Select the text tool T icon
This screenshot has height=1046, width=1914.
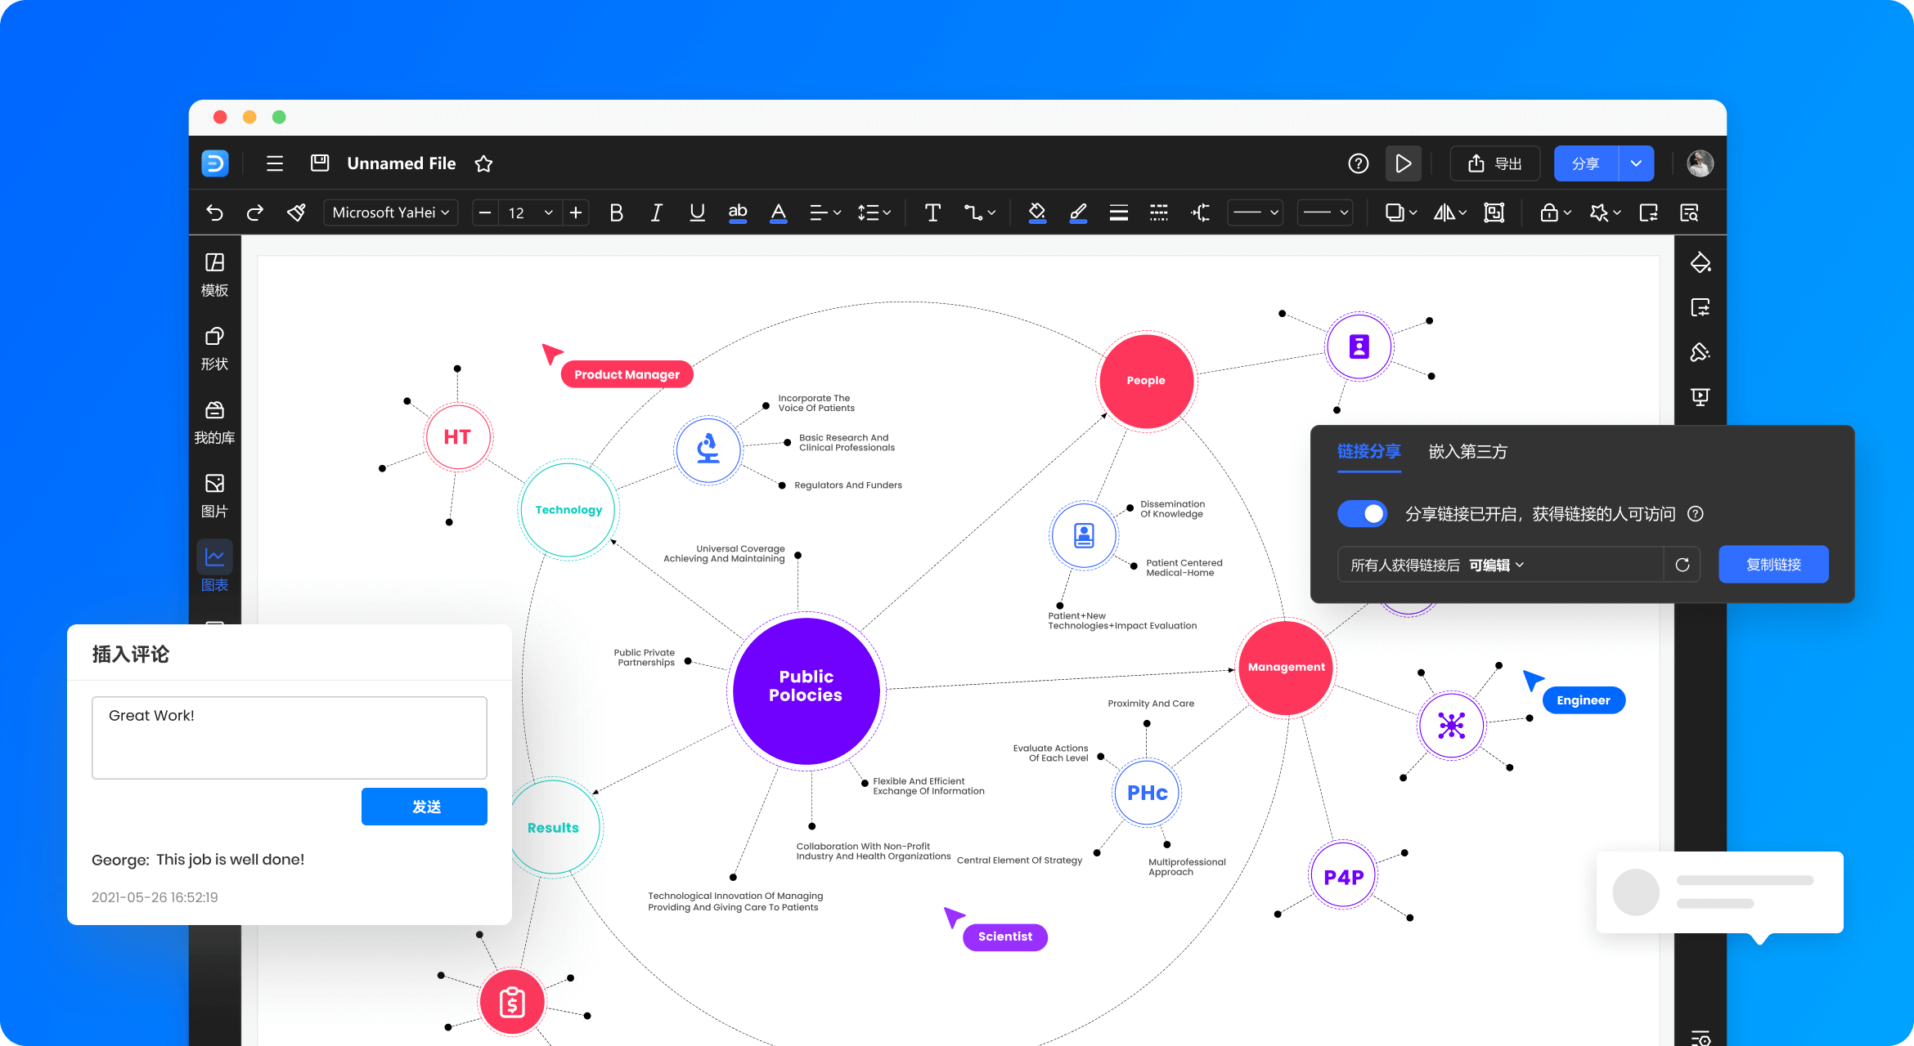pos(932,212)
